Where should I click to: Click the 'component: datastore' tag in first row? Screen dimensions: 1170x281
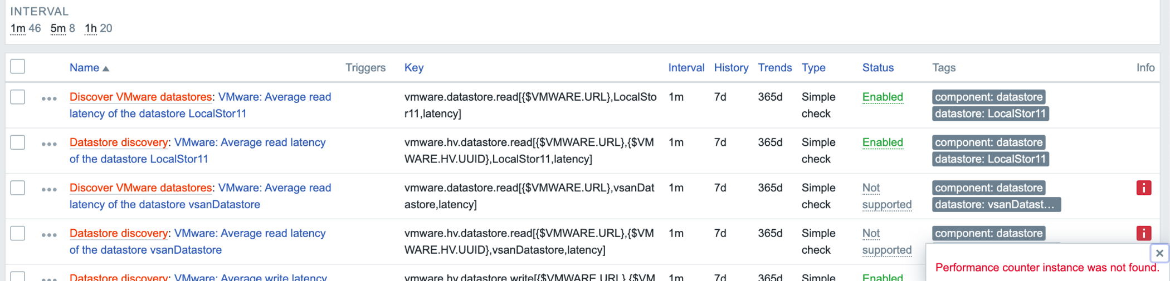pyautogui.click(x=988, y=97)
